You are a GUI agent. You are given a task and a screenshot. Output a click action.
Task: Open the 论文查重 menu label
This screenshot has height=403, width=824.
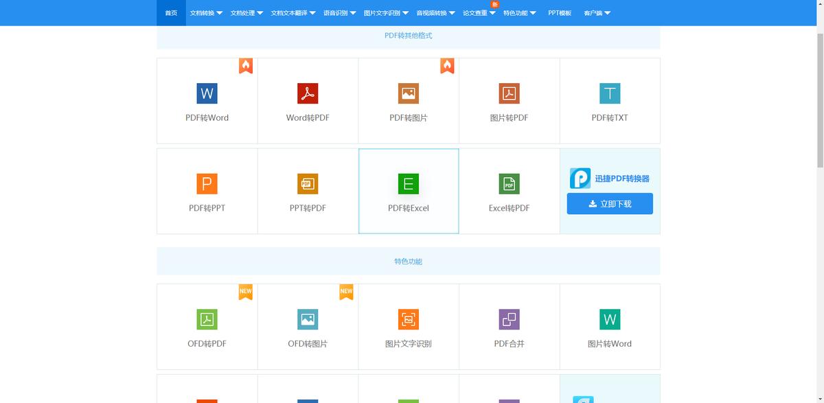[475, 13]
